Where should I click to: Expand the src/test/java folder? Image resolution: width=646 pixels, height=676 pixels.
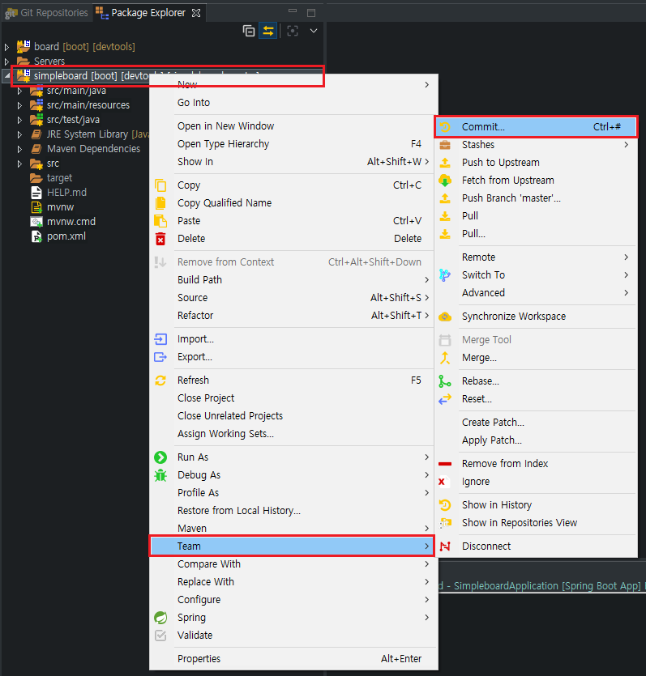coord(19,120)
